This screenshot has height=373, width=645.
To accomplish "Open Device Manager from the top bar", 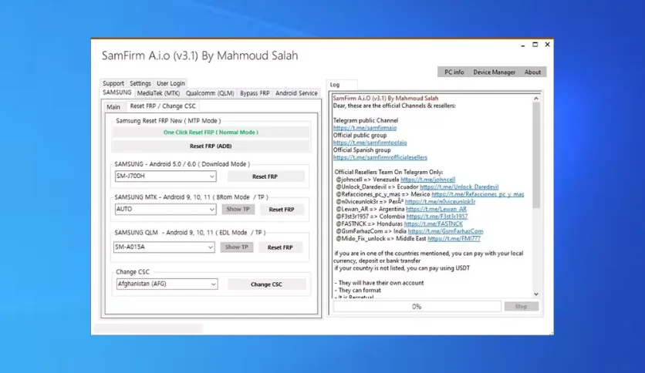I will (494, 72).
